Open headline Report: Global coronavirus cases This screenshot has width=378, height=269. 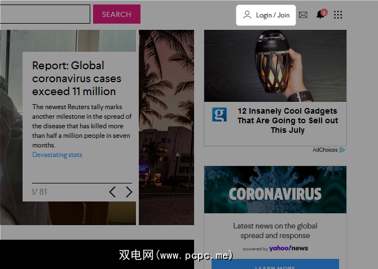tap(77, 78)
